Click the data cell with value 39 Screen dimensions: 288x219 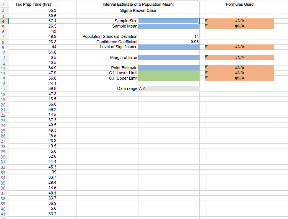33,172
